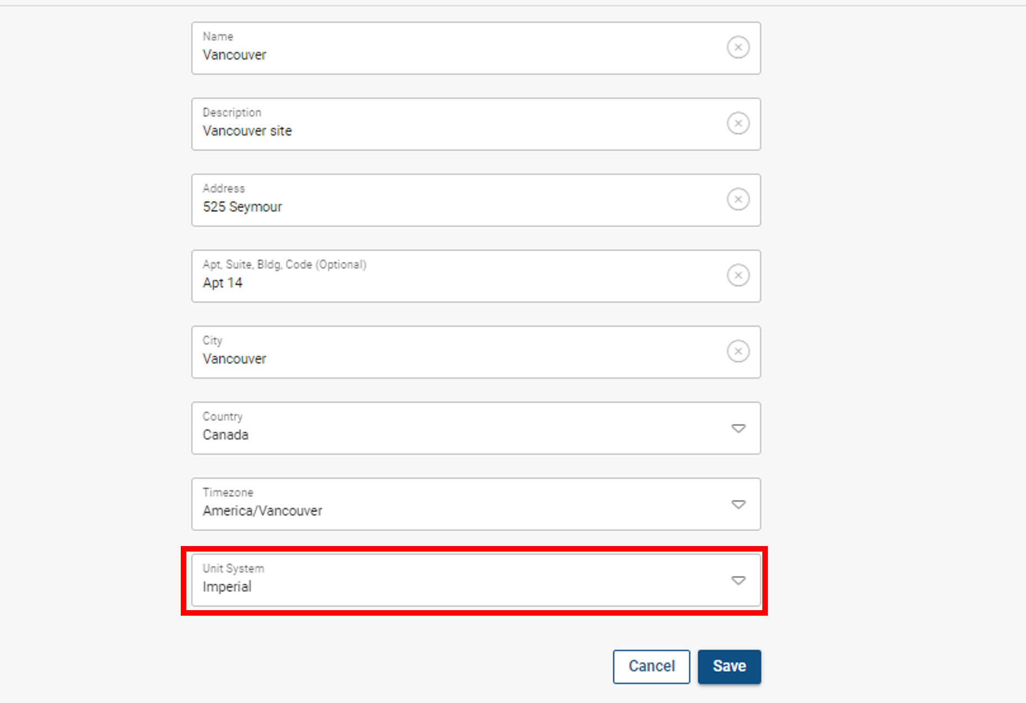This screenshot has width=1026, height=703.
Task: Click into the Address field 525 Seymour
Action: point(476,200)
